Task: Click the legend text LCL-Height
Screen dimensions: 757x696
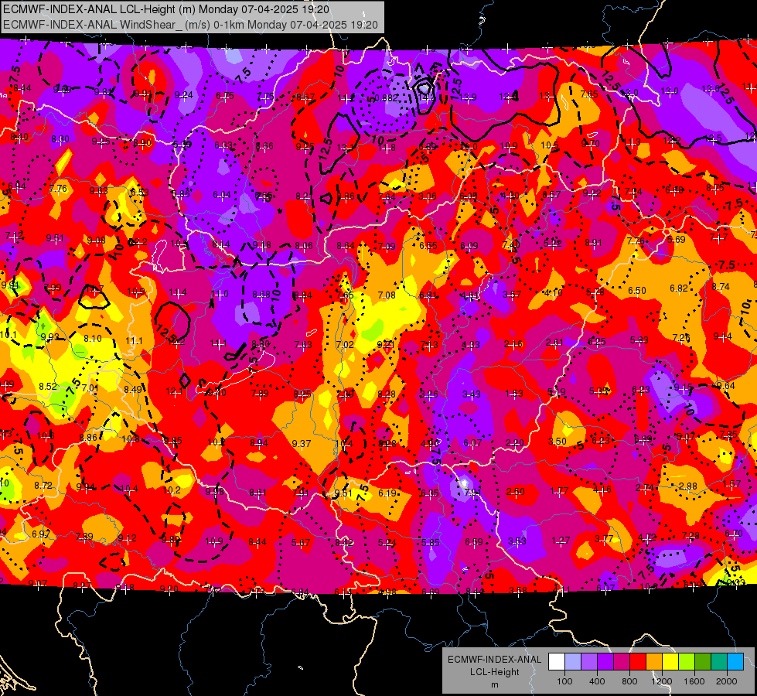Action: 494,672
